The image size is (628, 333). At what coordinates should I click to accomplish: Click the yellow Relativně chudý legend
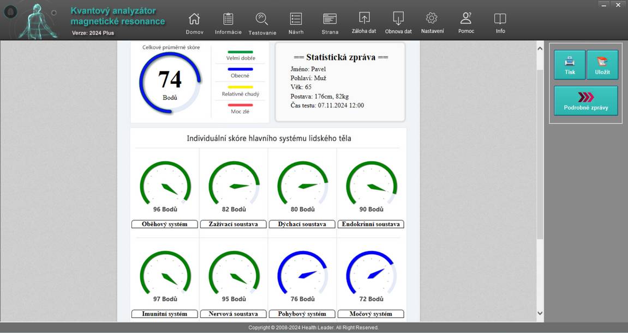(x=240, y=91)
